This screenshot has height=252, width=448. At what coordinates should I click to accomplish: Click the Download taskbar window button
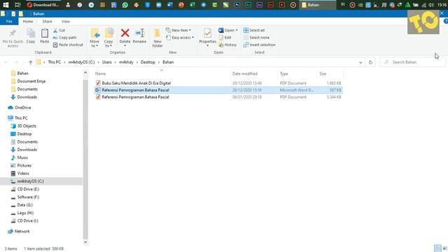(43, 5)
